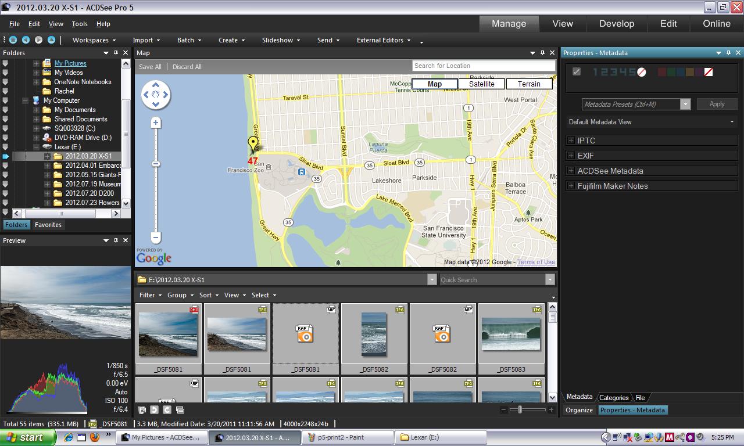Toggle the easy-select marker beside My Pictures
The height and width of the screenshot is (446, 744).
coord(5,63)
